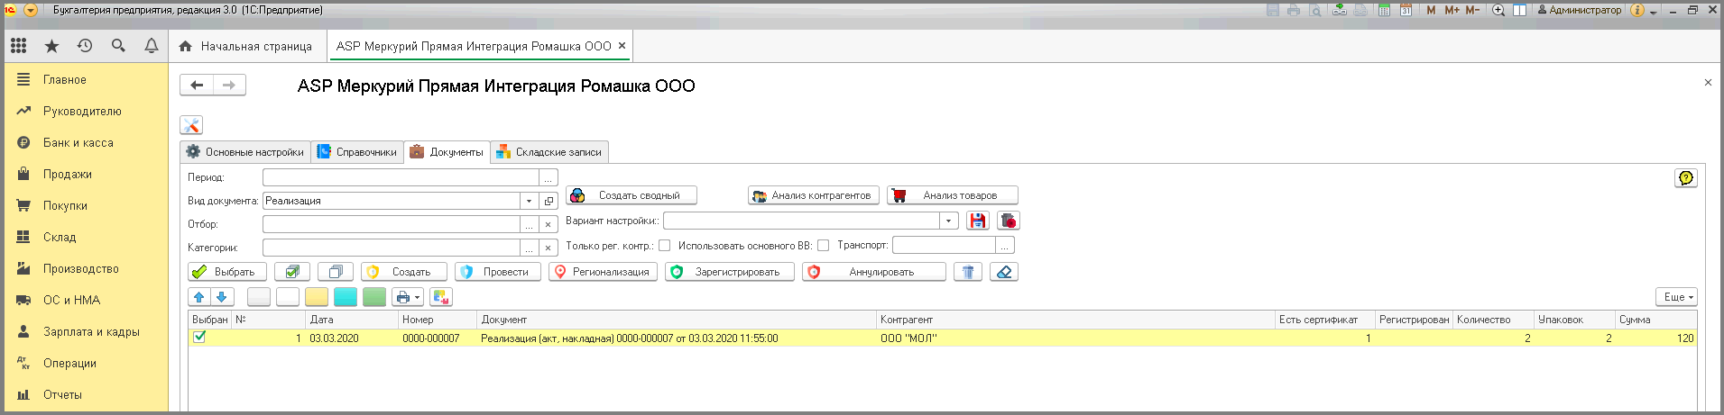Click the select-all checked boxes icon
Image resolution: width=1724 pixels, height=415 pixels.
pos(291,272)
